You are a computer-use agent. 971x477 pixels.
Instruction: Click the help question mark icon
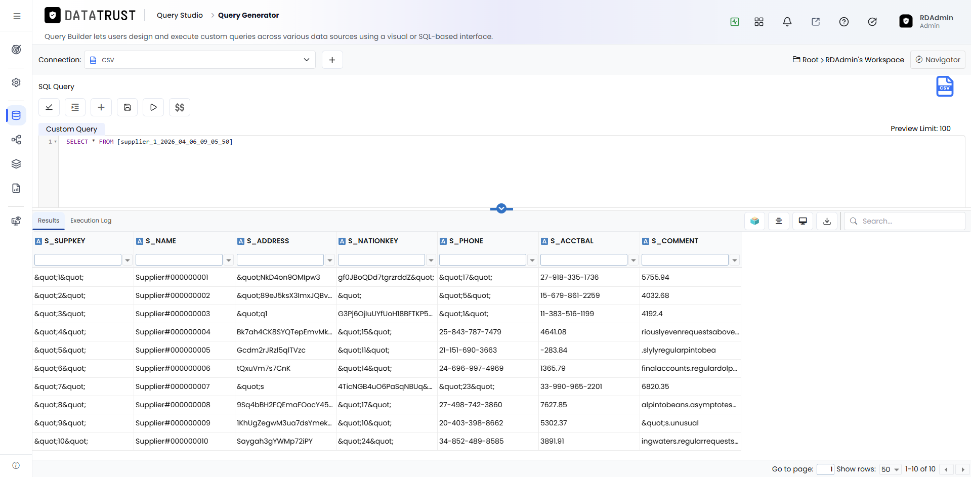[844, 22]
